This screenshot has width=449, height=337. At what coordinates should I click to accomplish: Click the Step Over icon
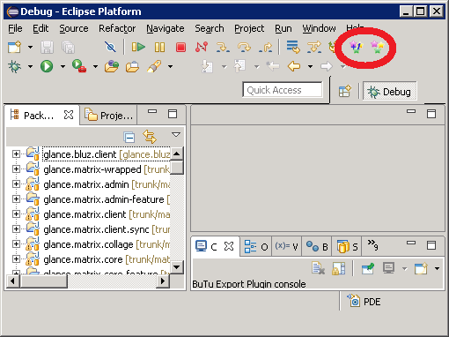click(x=244, y=47)
